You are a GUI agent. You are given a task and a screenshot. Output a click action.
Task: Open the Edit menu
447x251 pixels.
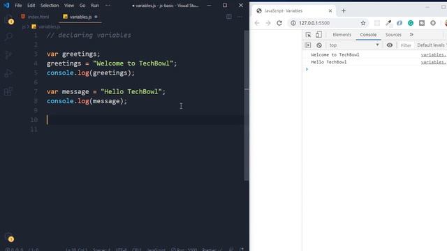click(x=31, y=5)
